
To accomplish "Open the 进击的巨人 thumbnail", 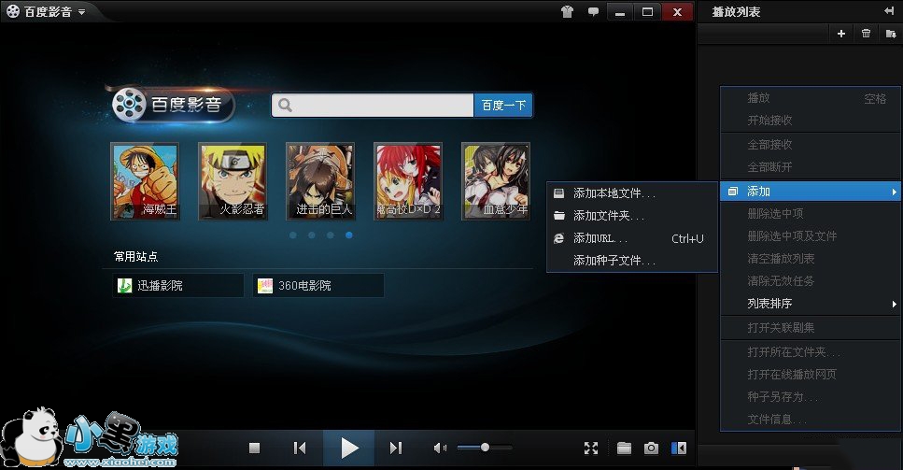I will 320,181.
